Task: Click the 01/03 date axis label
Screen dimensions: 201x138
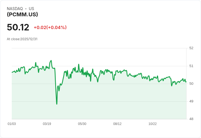Action: (12, 124)
